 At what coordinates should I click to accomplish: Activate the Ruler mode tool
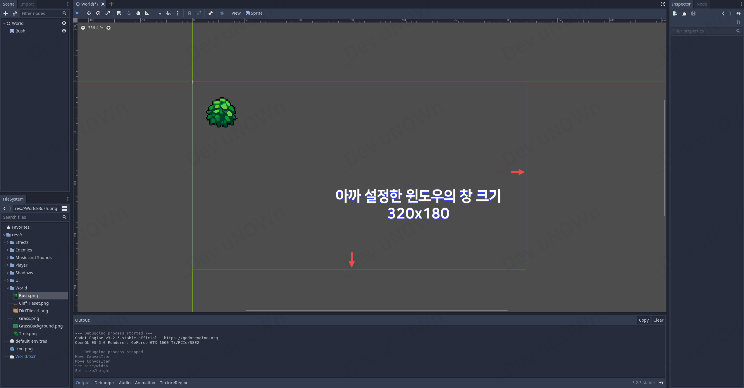(x=147, y=13)
